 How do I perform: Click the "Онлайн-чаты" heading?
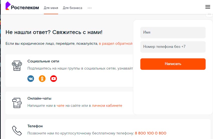[39, 99]
